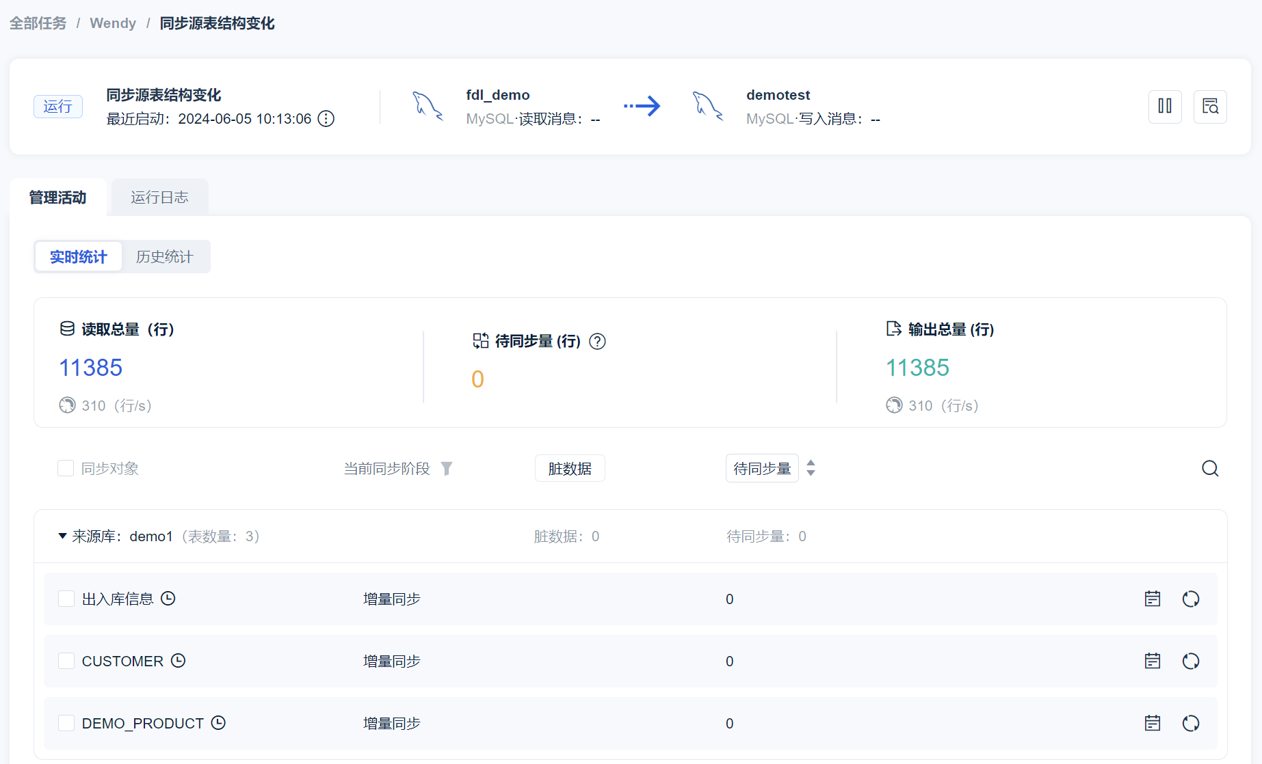Click help icon next to 待同步量 (行)
Viewport: 1262px width, 764px height.
pos(597,342)
